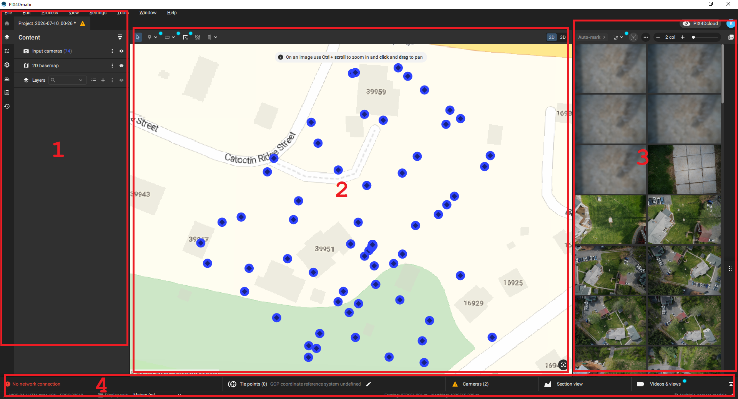Open the Content panel filter menu icon

coord(120,37)
